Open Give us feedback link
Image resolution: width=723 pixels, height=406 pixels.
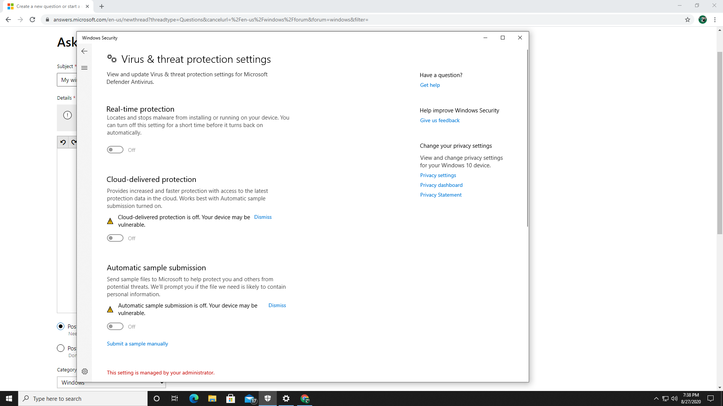pyautogui.click(x=440, y=120)
